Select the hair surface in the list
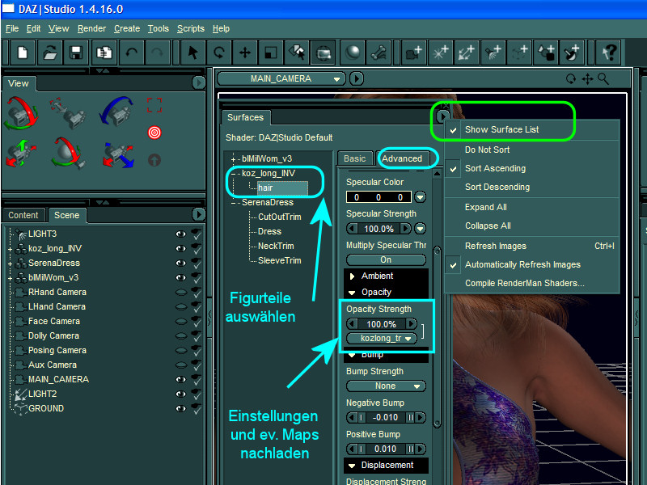The width and height of the screenshot is (647, 485). [282, 188]
